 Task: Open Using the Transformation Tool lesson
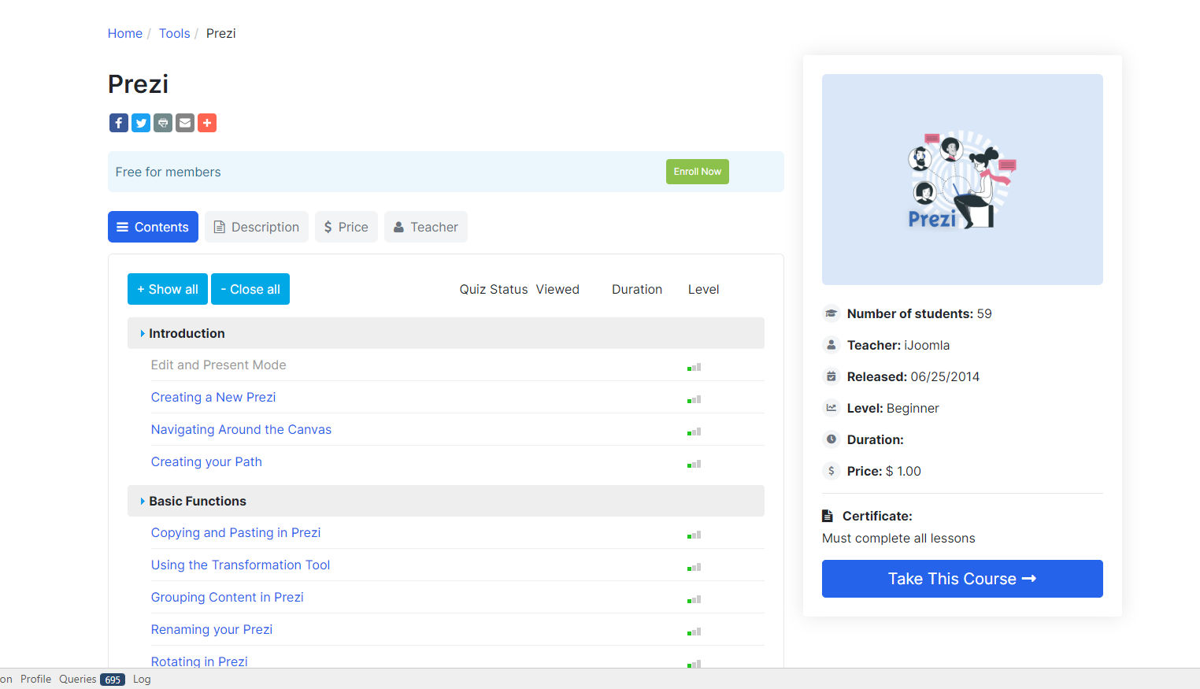pyautogui.click(x=240, y=565)
